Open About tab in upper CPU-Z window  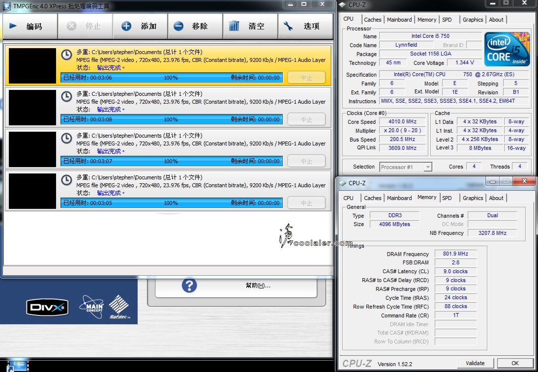point(496,20)
